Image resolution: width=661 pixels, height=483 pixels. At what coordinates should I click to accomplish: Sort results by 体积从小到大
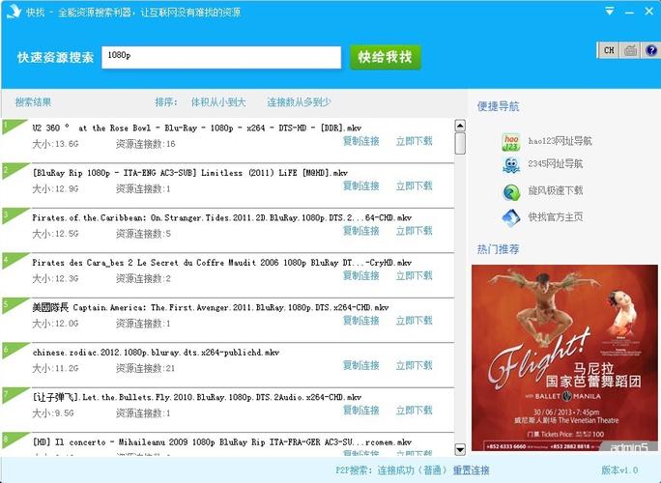pyautogui.click(x=218, y=102)
